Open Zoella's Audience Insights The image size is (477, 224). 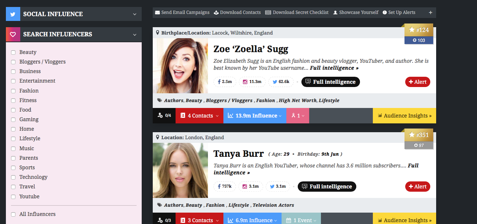(404, 116)
